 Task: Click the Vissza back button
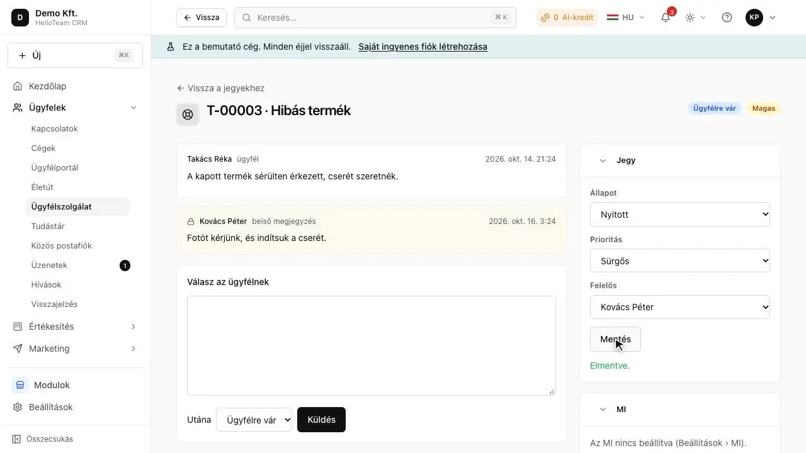(201, 18)
